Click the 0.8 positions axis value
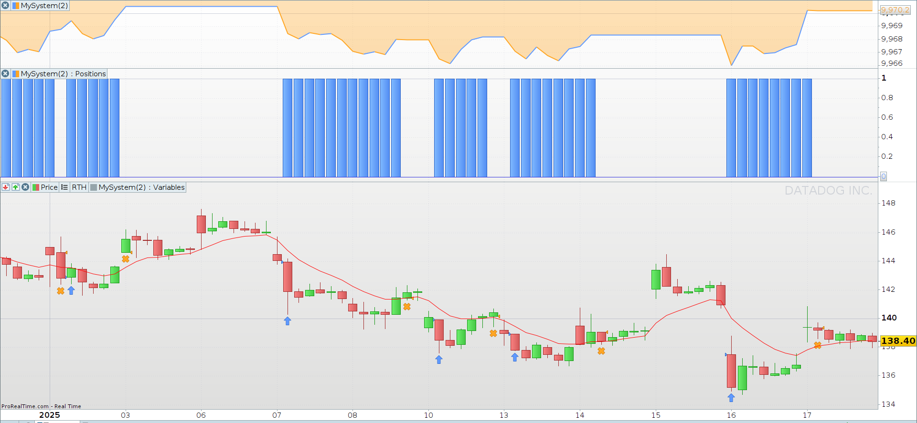 (x=887, y=97)
